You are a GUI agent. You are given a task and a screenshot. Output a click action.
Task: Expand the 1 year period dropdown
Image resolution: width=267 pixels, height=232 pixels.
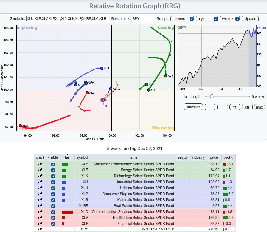tap(207, 19)
